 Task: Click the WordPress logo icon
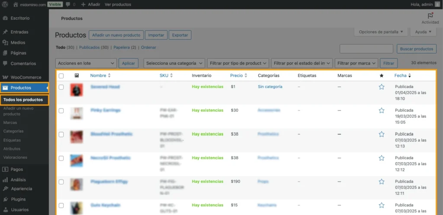[x=5, y=4]
